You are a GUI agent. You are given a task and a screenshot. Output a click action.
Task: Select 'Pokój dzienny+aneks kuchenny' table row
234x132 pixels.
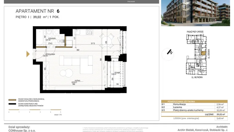(195, 110)
